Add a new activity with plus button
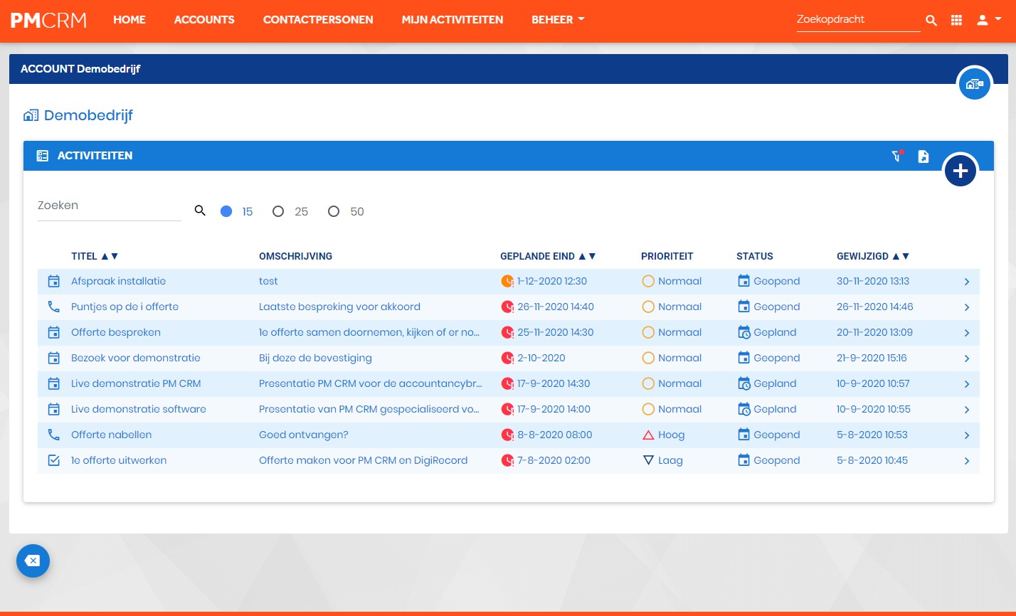The width and height of the screenshot is (1016, 616). click(x=961, y=171)
